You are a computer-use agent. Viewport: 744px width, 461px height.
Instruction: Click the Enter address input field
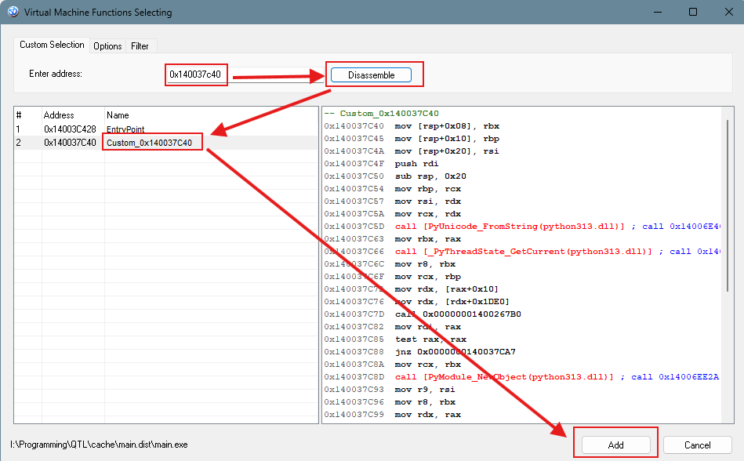point(196,74)
